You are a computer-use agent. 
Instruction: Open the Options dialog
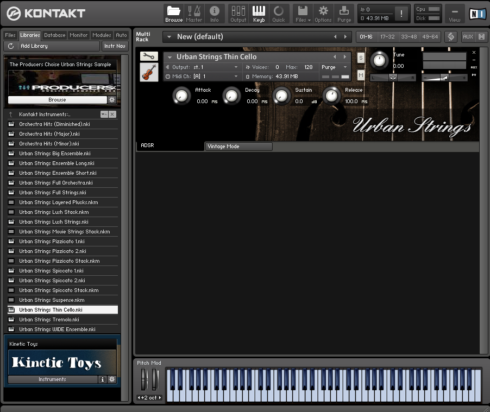(323, 14)
